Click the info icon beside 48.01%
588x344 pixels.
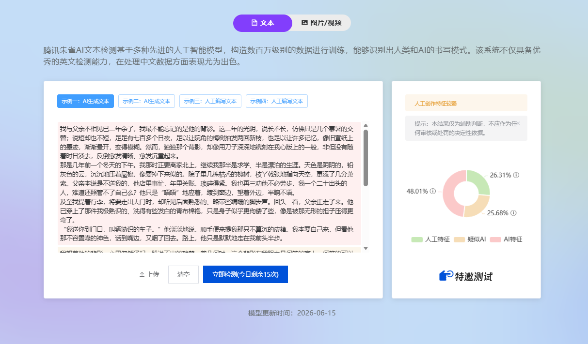(433, 191)
